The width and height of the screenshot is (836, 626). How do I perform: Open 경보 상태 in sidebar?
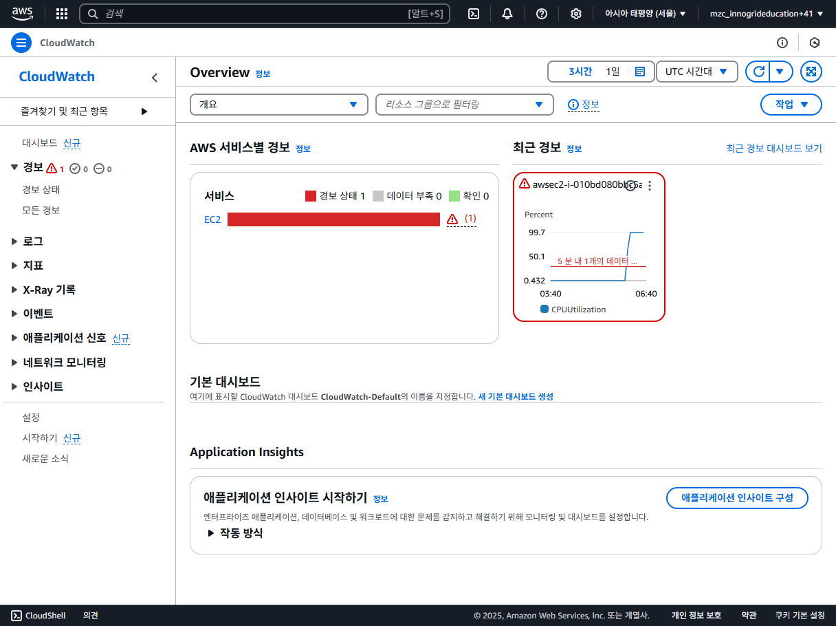pos(41,189)
